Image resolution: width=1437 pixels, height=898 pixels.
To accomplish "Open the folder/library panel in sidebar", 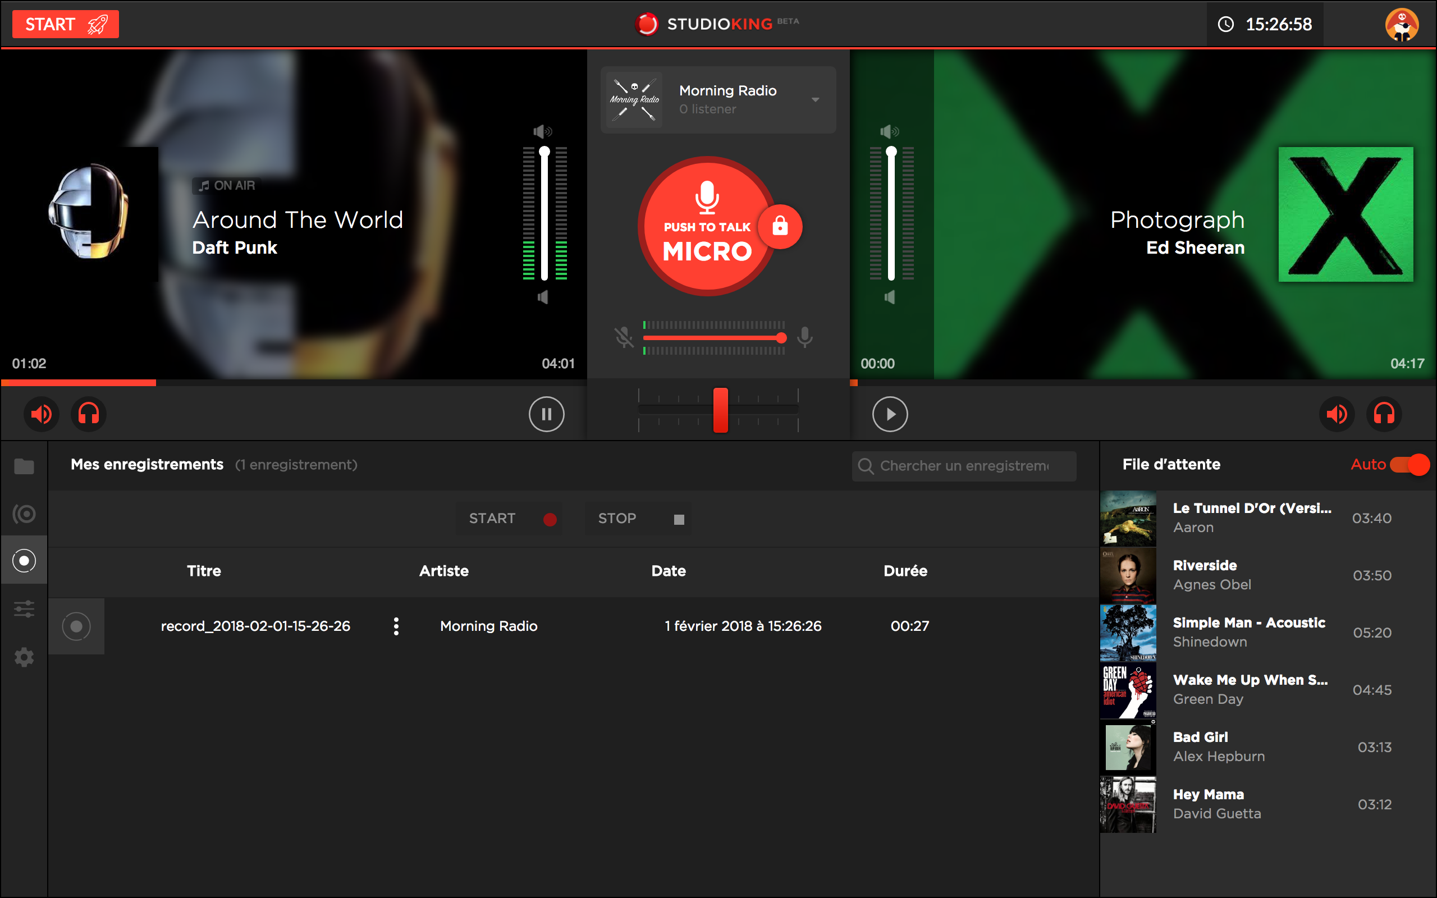I will pos(24,466).
